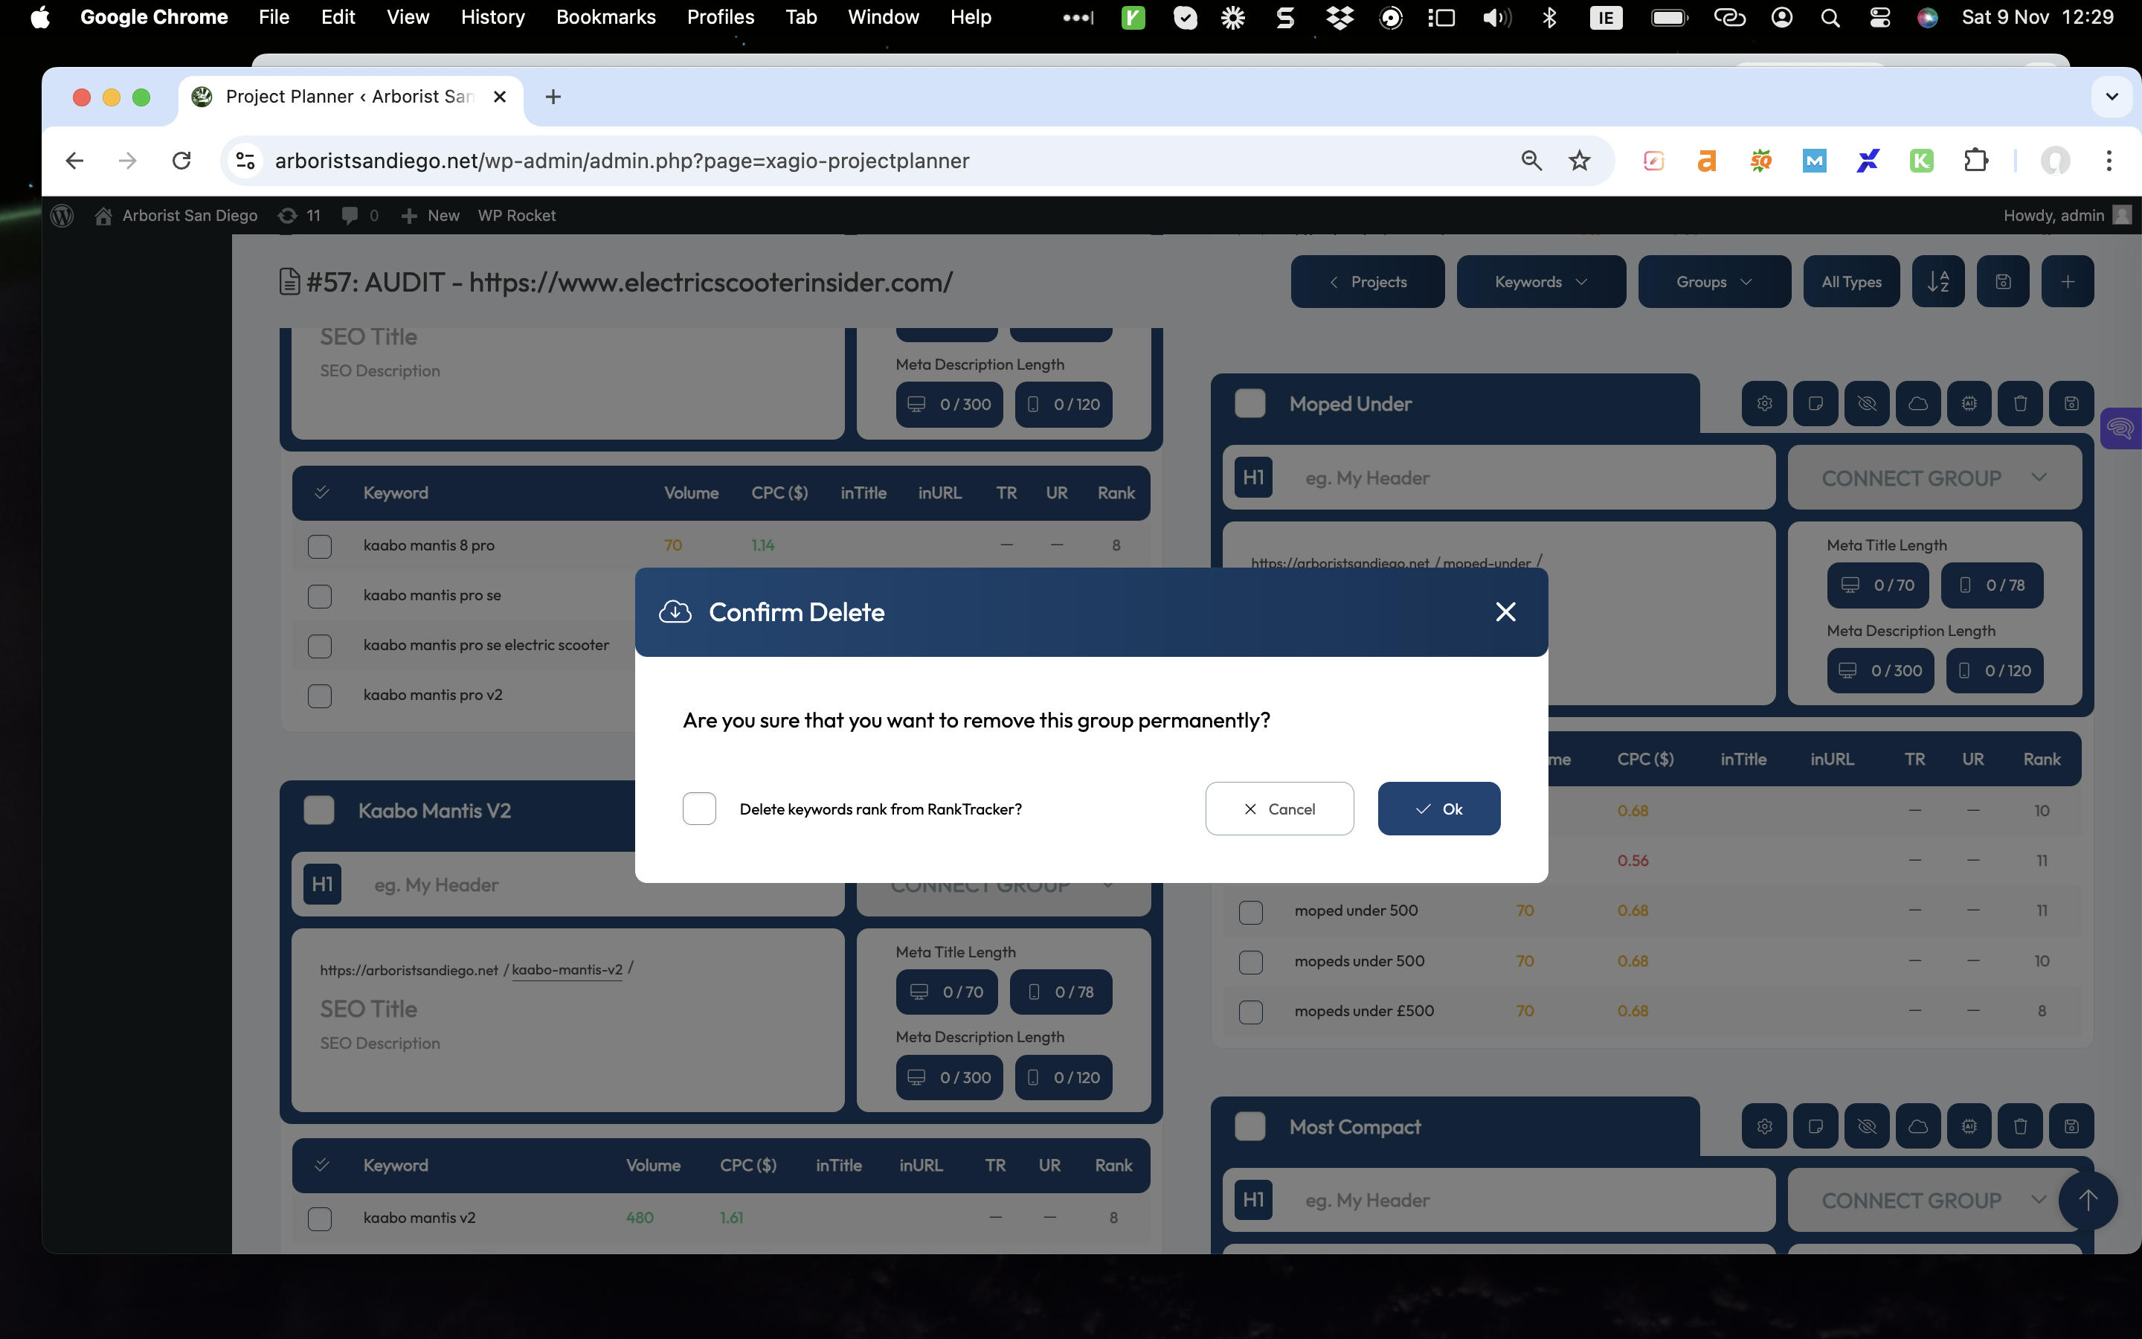
Task: Open notes icon in Moped Under group
Action: coord(1815,404)
